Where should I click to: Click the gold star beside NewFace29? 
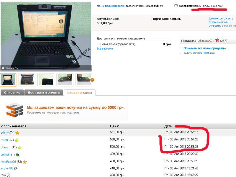25,162
